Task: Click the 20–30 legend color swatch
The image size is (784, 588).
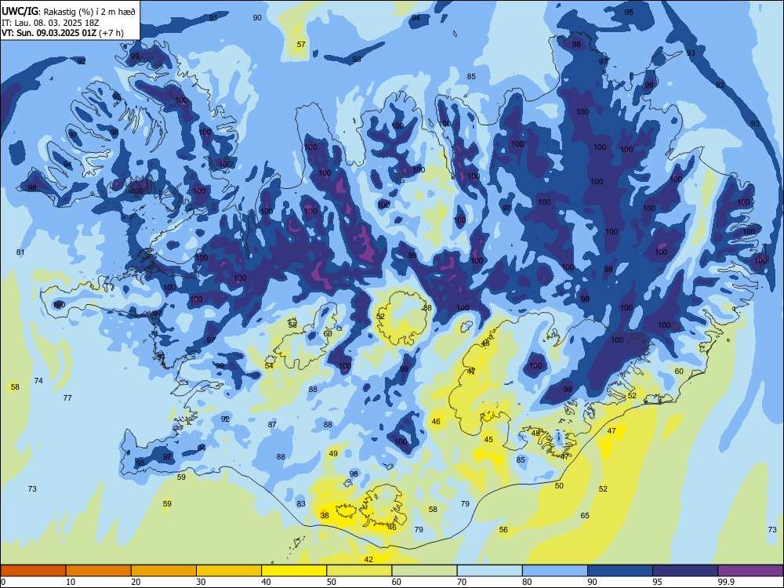Action: coord(164,571)
